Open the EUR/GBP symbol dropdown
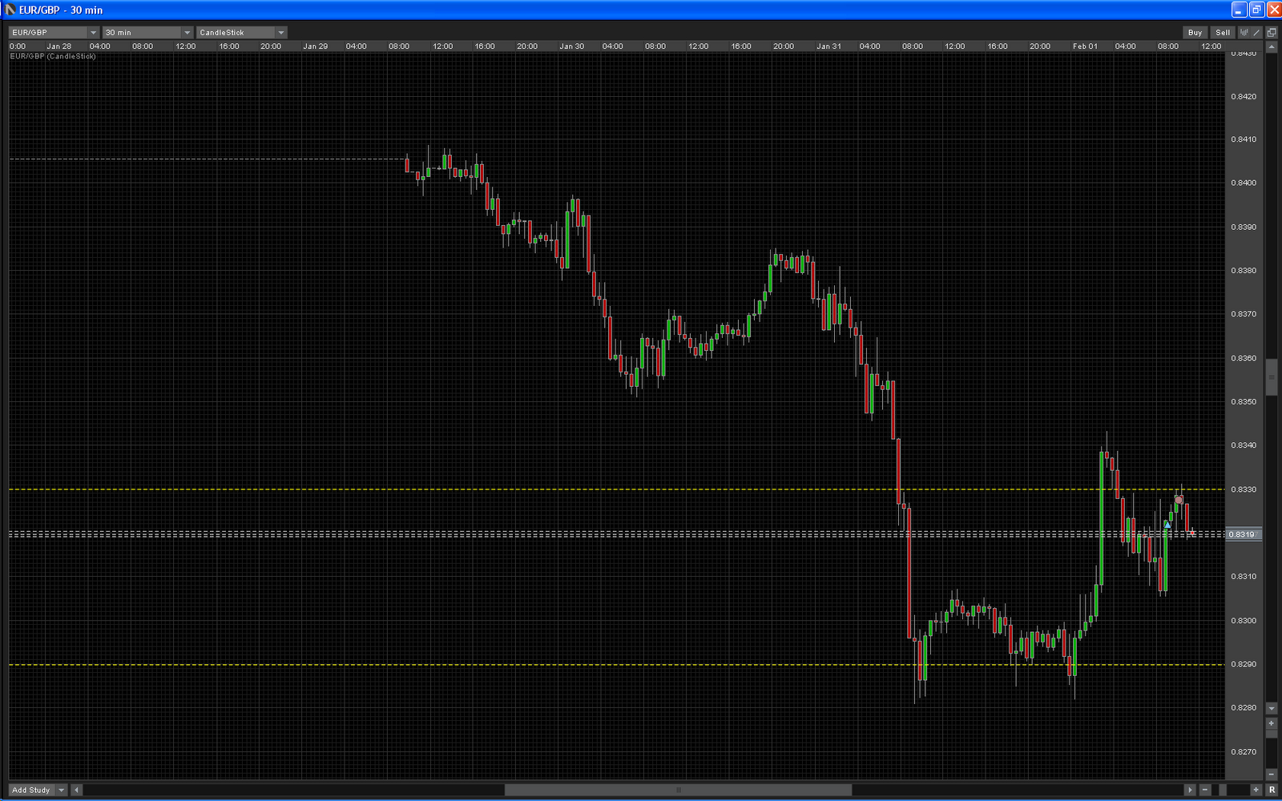 54,33
